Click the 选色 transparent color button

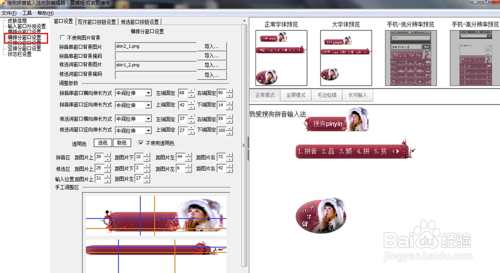point(102,143)
